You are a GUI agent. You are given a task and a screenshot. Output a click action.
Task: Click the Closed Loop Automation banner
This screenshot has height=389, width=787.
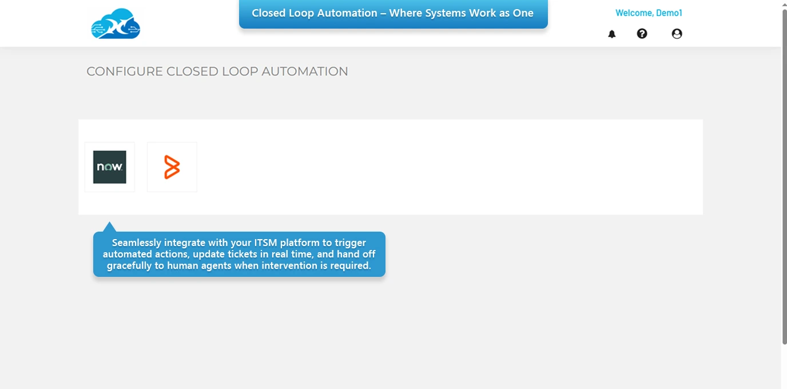click(x=393, y=14)
